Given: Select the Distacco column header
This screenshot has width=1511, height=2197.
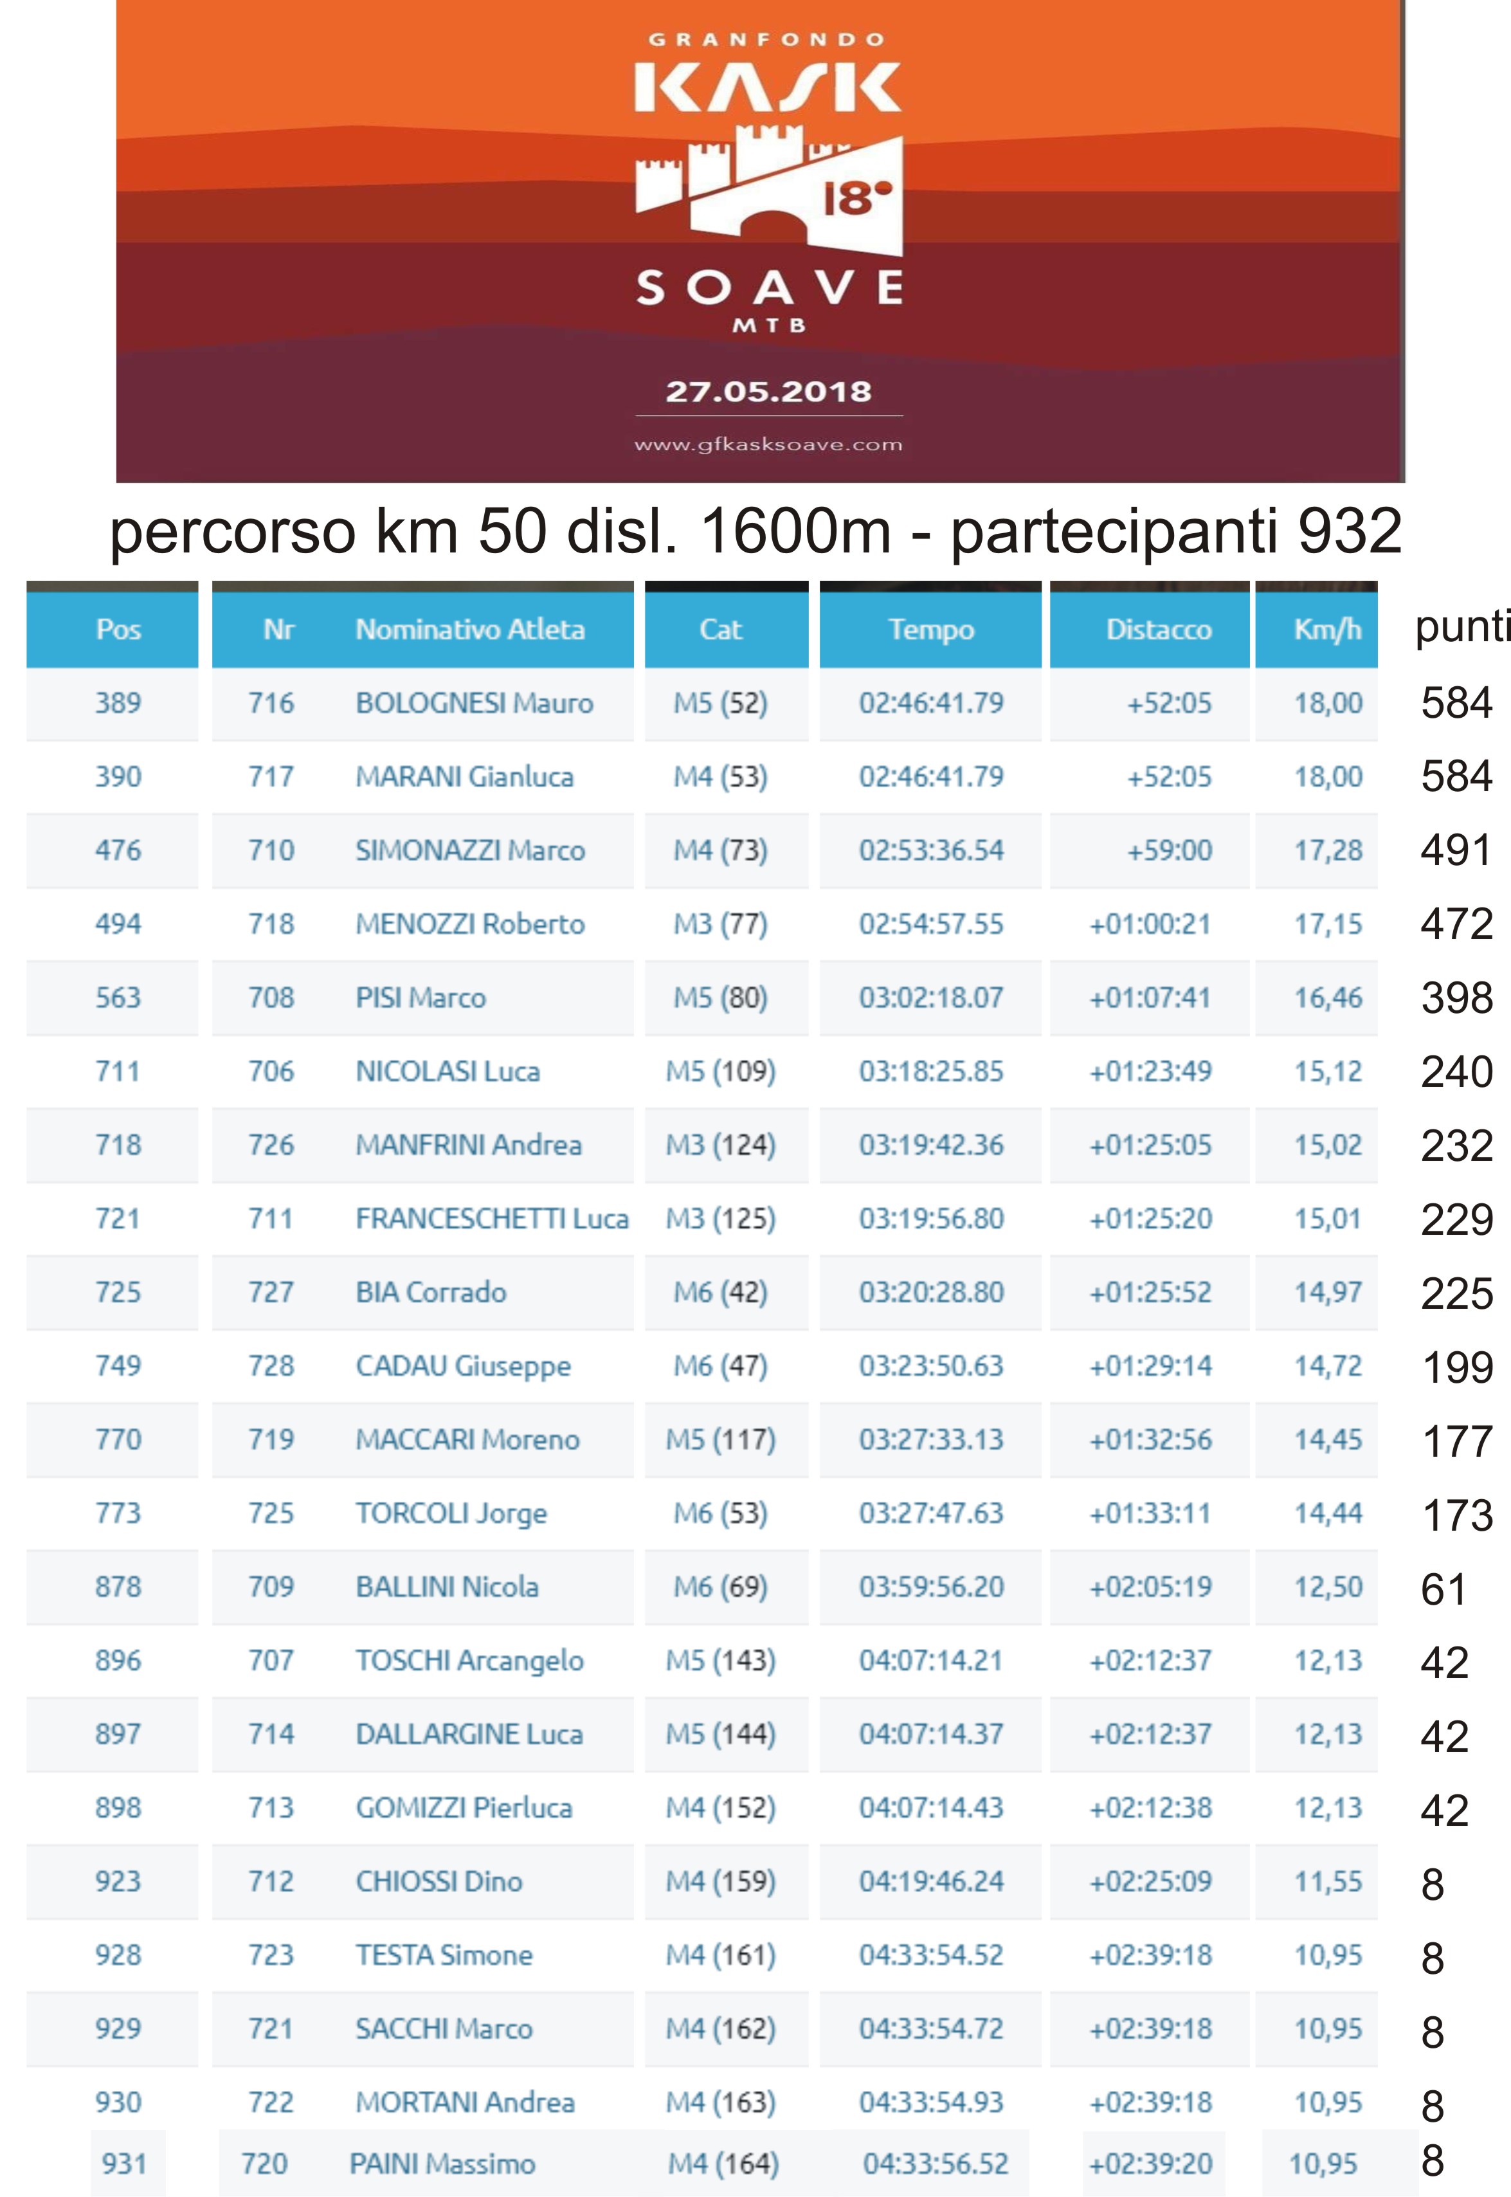Looking at the screenshot, I should 1159,629.
